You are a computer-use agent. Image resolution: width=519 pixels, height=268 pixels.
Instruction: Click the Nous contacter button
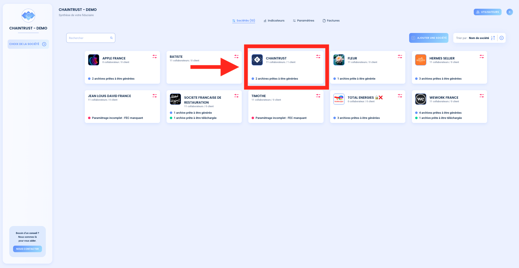[28, 249]
